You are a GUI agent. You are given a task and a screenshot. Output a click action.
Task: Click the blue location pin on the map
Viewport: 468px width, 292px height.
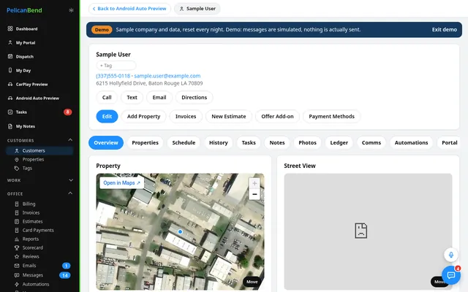pyautogui.click(x=181, y=232)
